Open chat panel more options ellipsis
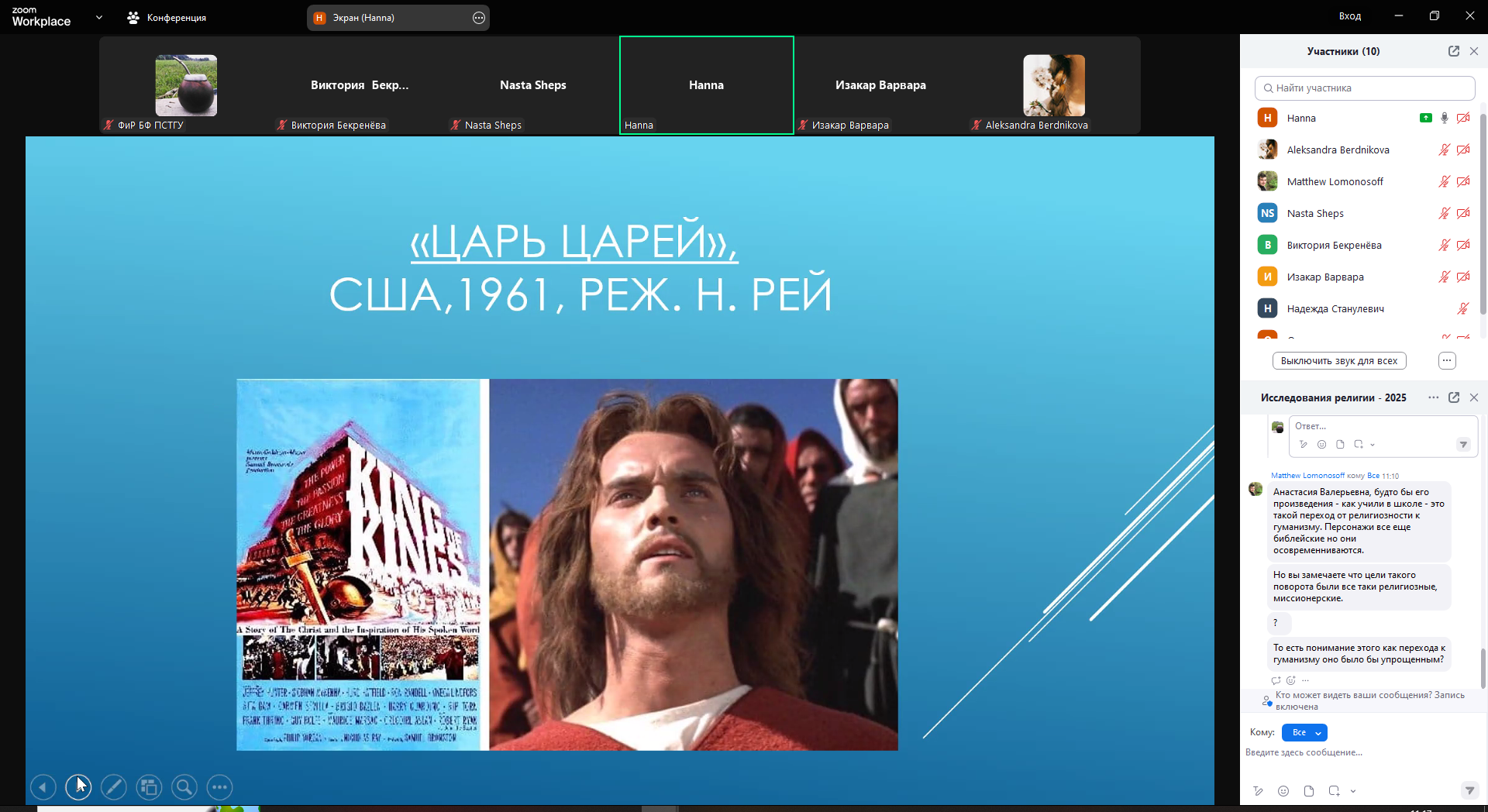The image size is (1488, 812). coord(1434,397)
